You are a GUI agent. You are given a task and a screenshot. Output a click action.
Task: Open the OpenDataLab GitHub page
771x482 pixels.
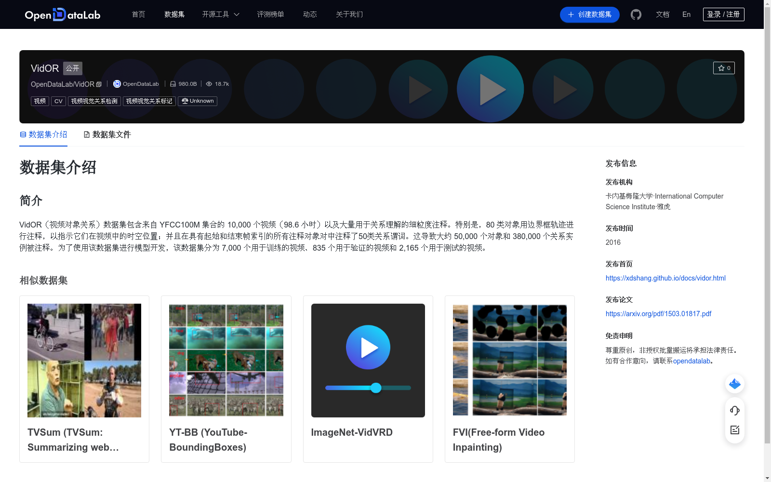[636, 14]
